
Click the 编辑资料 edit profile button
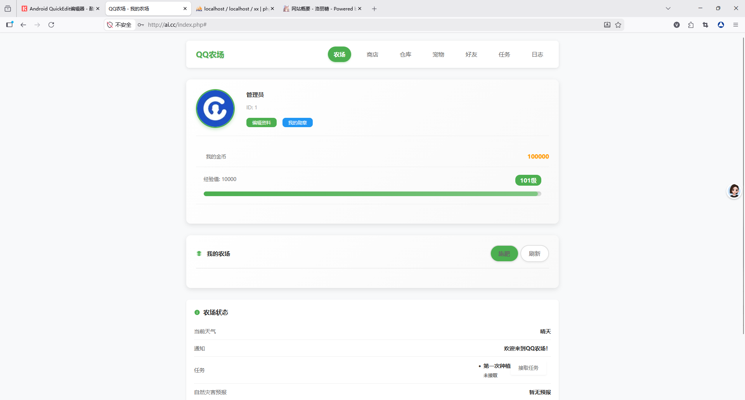pos(261,122)
